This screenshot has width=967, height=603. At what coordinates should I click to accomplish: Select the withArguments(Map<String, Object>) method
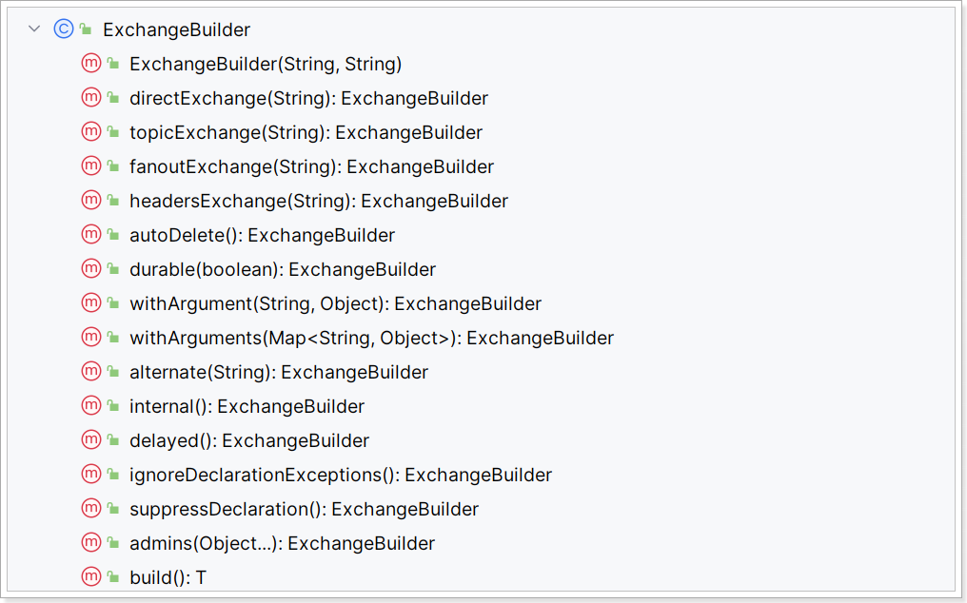(372, 338)
